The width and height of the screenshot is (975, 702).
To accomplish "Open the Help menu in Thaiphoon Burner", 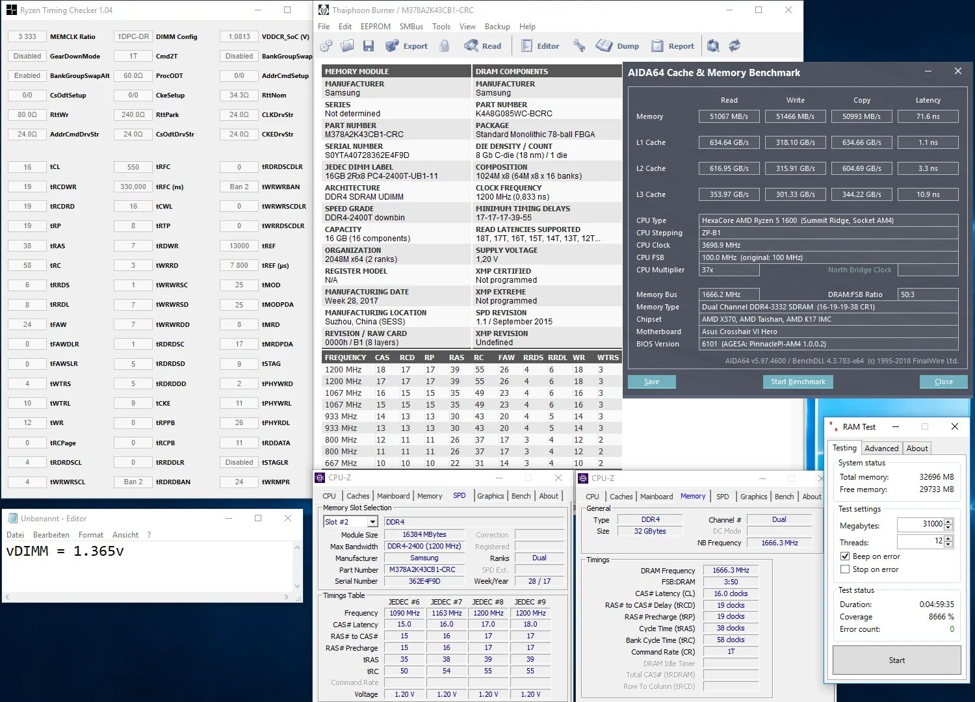I will [527, 27].
